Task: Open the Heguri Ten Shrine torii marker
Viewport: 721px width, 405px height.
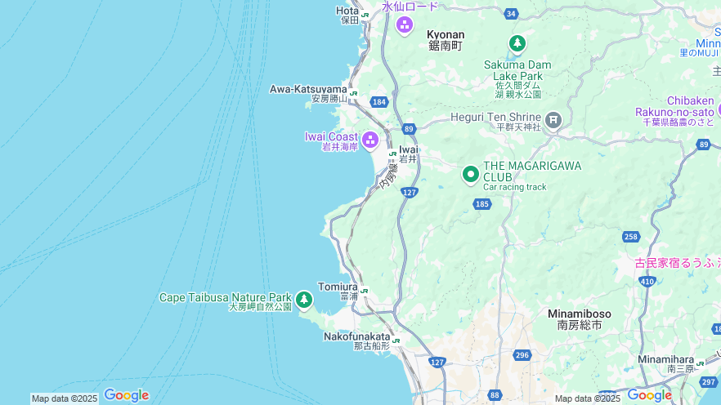Action: 553,120
